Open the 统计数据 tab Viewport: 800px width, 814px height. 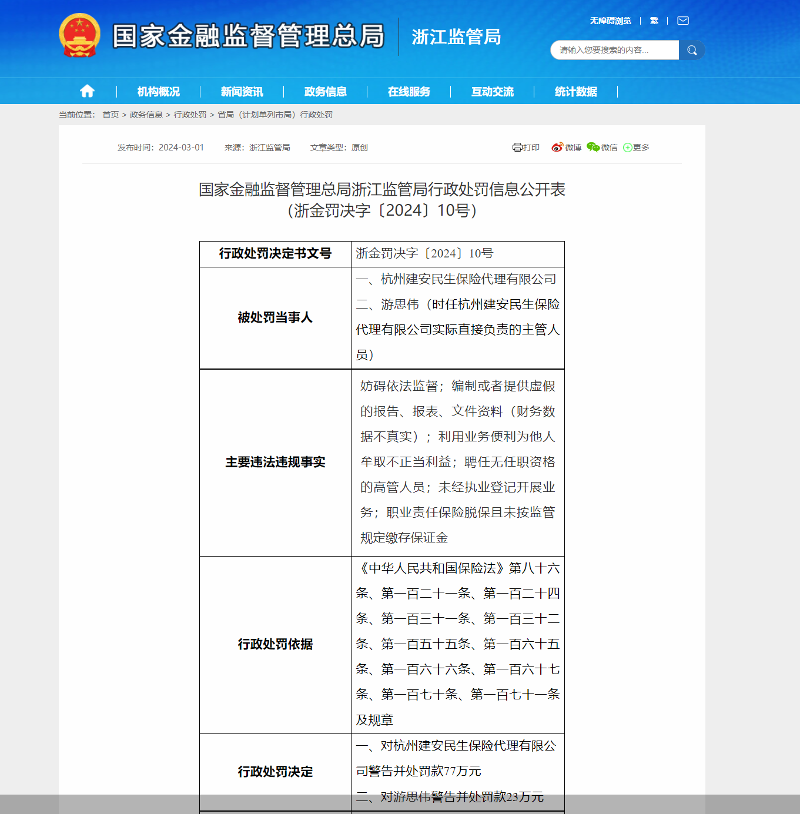(x=575, y=92)
